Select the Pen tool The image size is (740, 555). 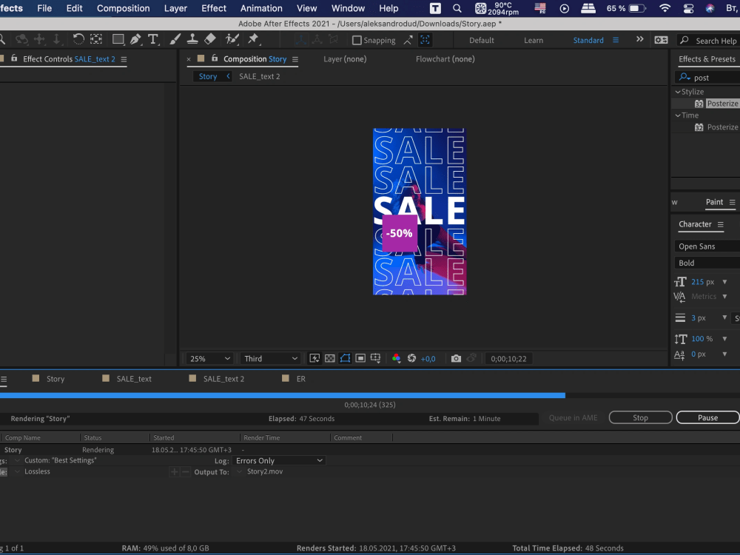point(136,40)
